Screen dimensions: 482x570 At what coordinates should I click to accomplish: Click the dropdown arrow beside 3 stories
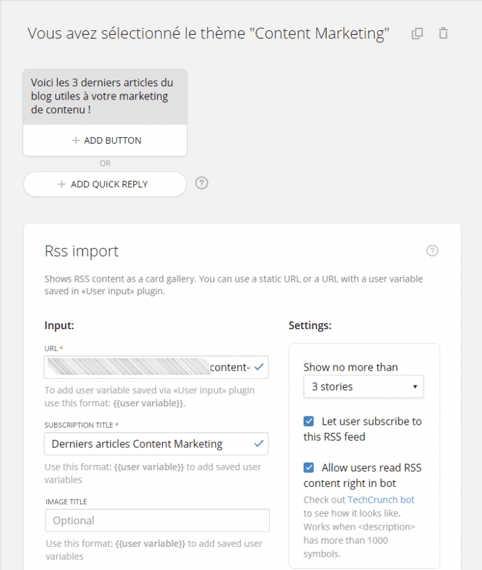415,387
